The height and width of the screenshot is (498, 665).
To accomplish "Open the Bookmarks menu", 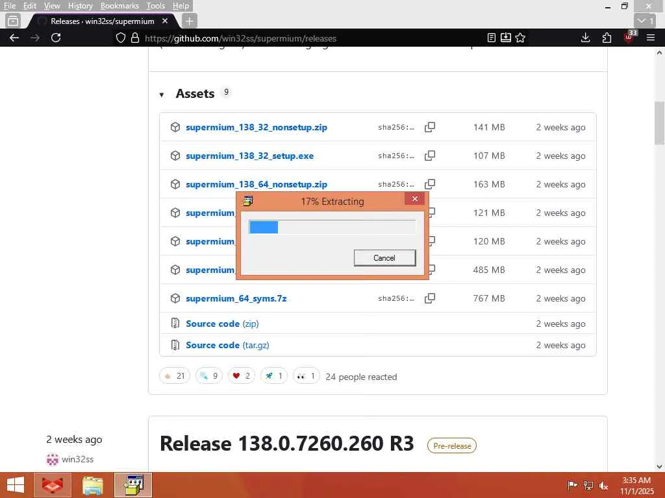I will [x=119, y=6].
